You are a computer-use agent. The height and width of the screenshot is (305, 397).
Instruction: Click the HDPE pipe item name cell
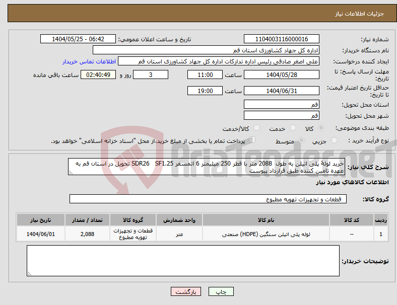point(266,234)
